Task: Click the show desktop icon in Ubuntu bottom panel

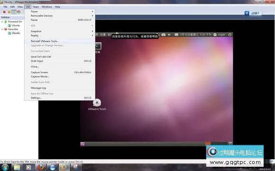Action: tap(82, 144)
